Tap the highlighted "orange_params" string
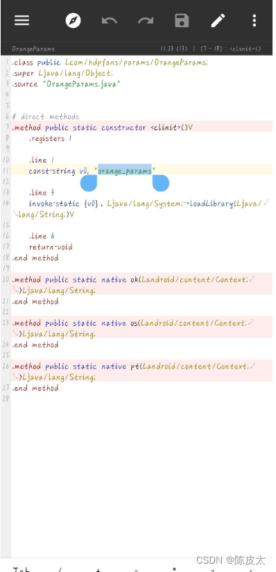The height and width of the screenshot is (572, 276). 125,171
